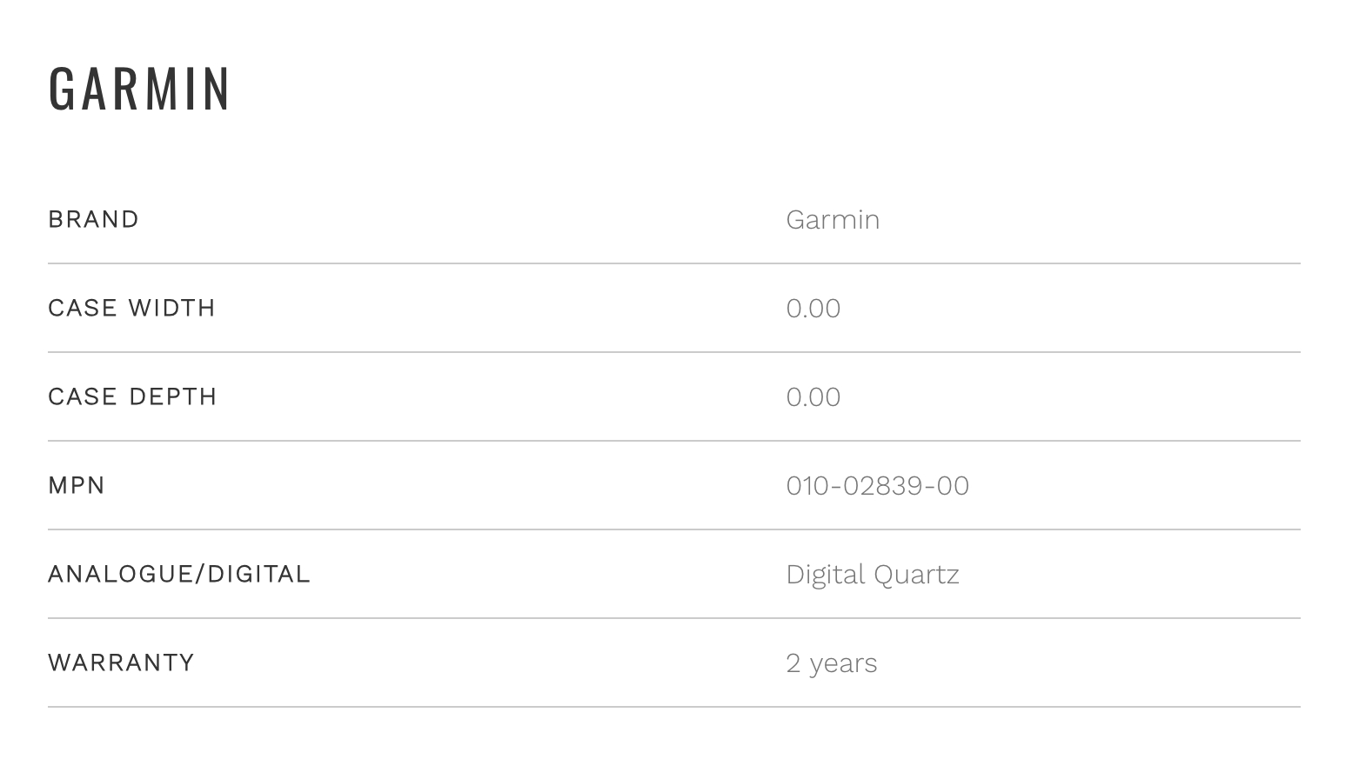Select the Garmin brand value text
The width and height of the screenshot is (1359, 779).
coord(832,220)
